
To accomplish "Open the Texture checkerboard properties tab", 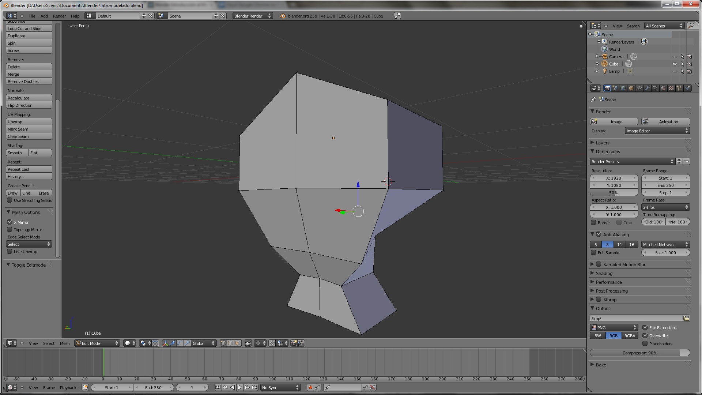I will (671, 88).
